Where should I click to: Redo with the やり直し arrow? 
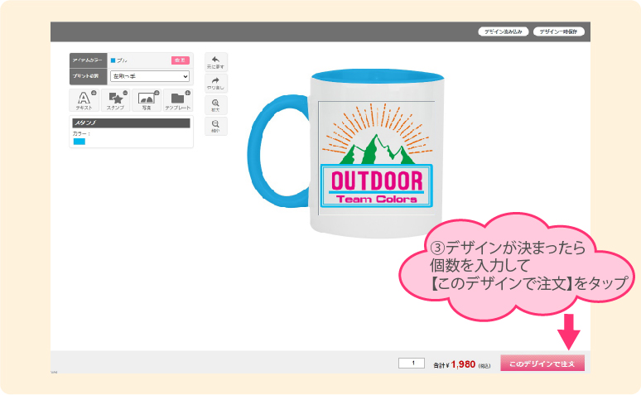(215, 84)
